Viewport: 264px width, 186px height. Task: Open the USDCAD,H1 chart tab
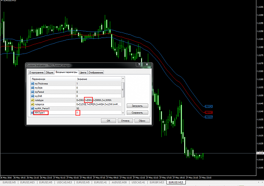138,182
